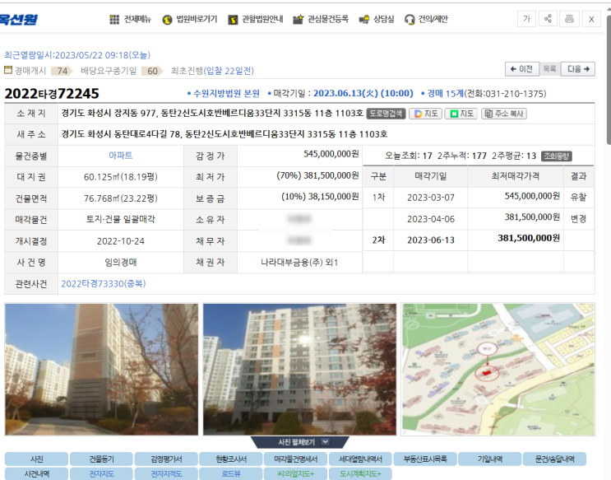
Task: Click the printer icon button
Action: pyautogui.click(x=569, y=19)
